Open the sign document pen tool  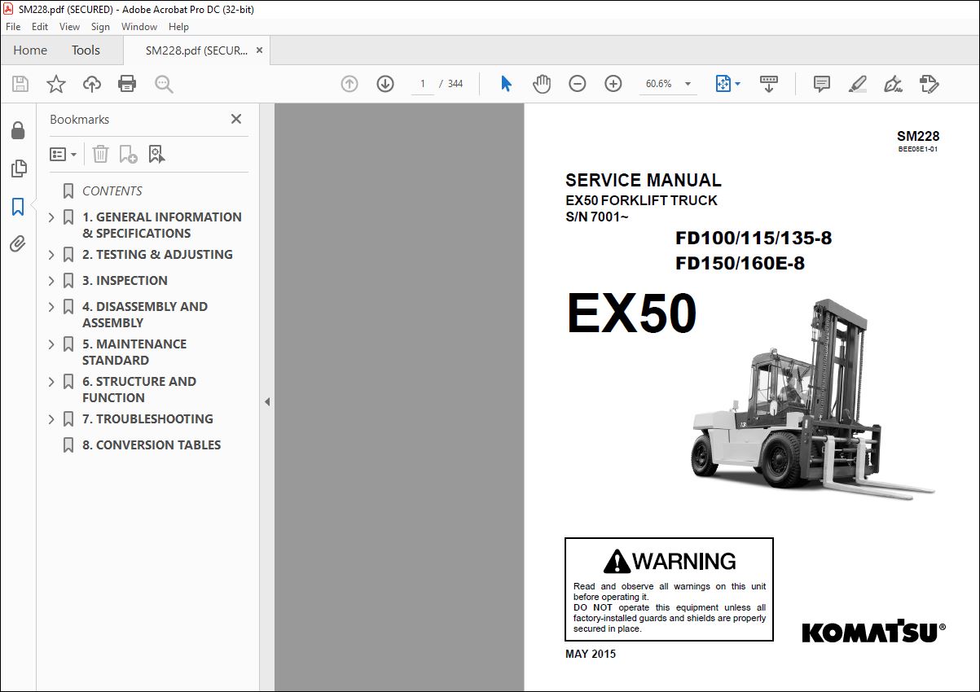tap(893, 84)
